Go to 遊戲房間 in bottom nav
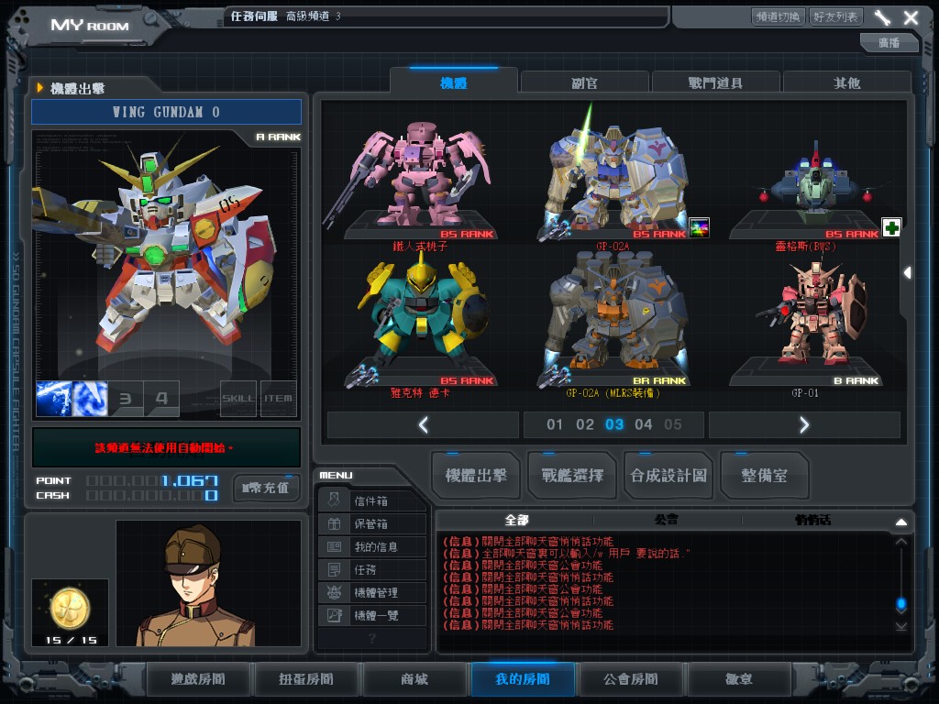The width and height of the screenshot is (939, 704). point(198,679)
